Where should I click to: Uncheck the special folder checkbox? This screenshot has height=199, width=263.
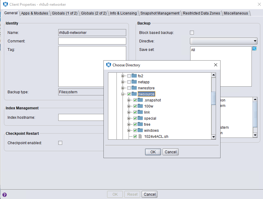pos(135,118)
